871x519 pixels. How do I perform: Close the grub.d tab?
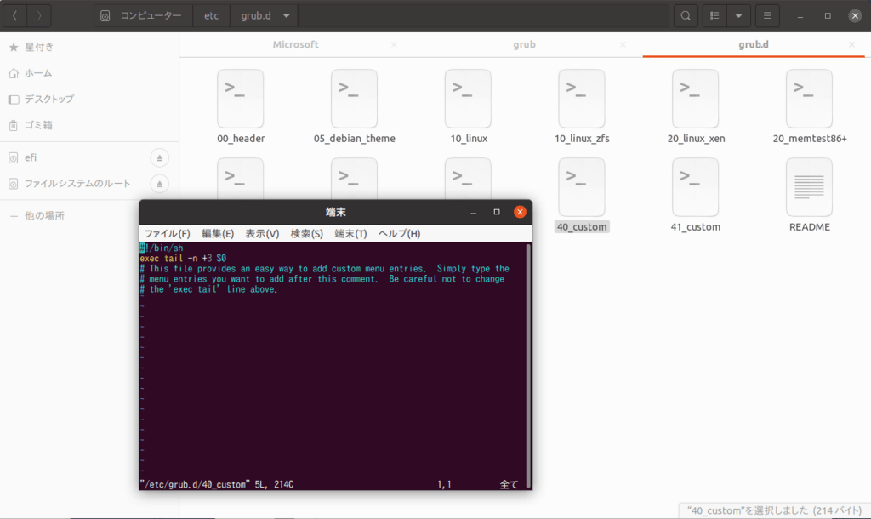point(851,44)
